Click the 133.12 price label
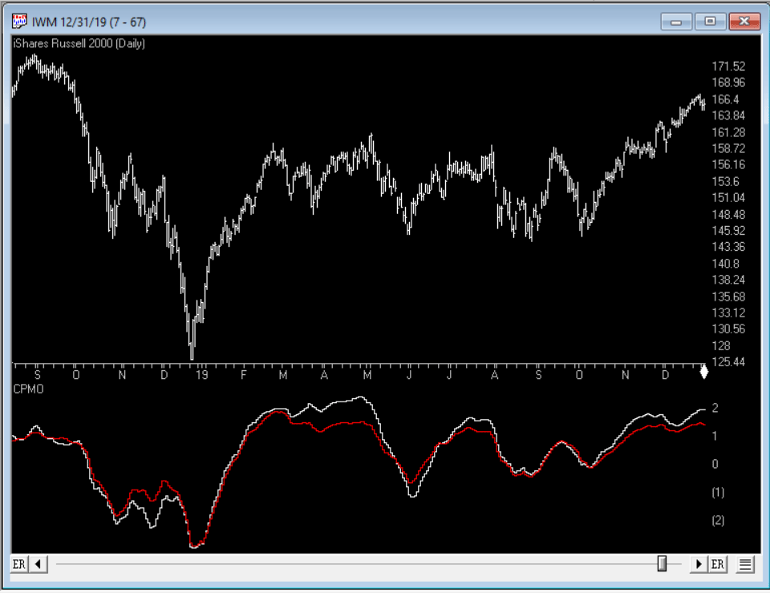The width and height of the screenshot is (770, 593). click(x=729, y=313)
